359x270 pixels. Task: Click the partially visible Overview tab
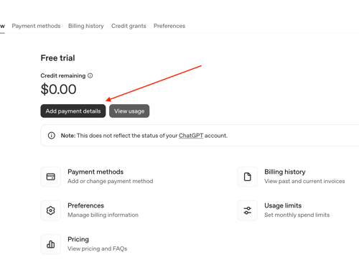coord(2,26)
